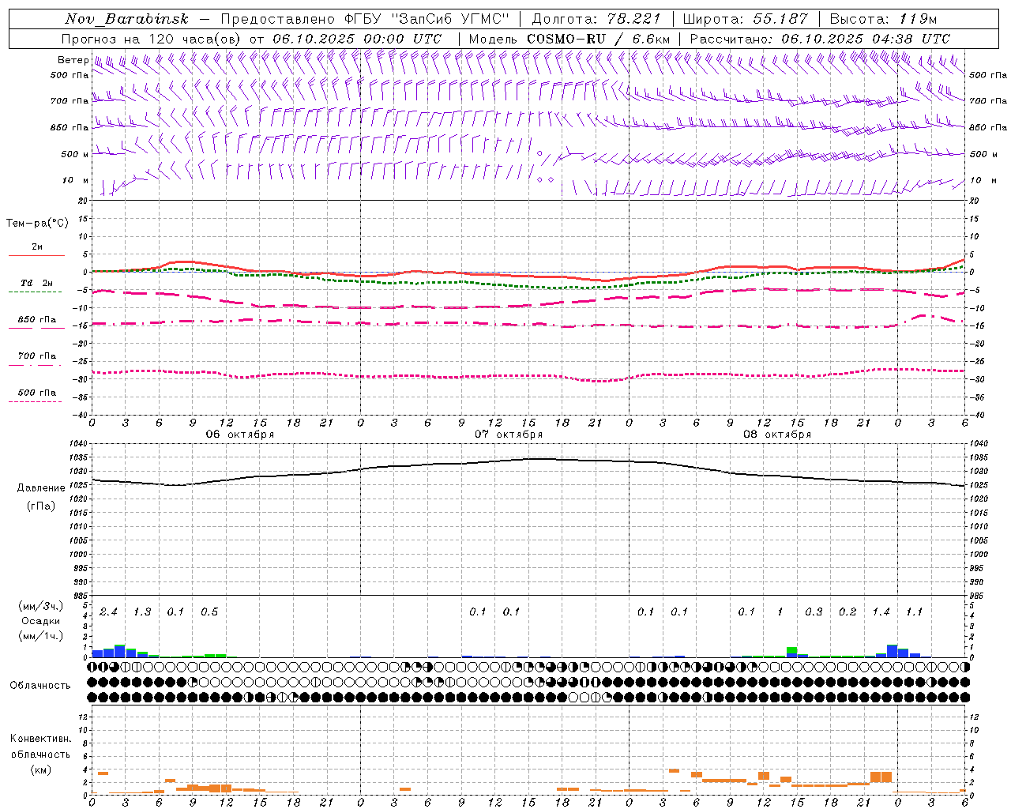Click "Рассчитано: 06.10.2025 04:38 UTC" text

pyautogui.click(x=820, y=39)
